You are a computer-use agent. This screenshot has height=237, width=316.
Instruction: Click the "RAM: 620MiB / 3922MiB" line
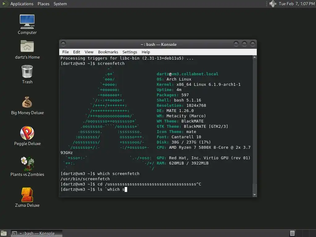pos(183,163)
